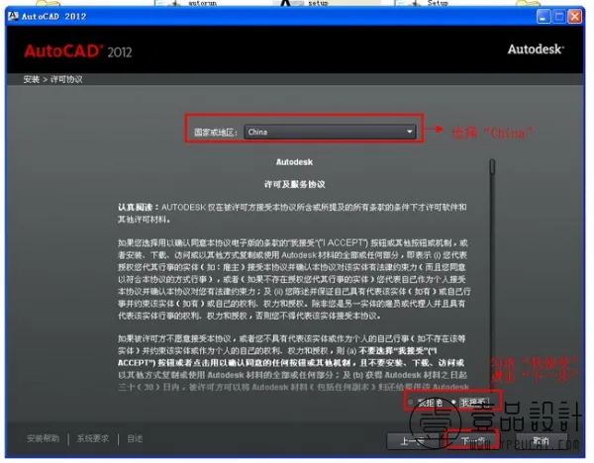Screen dimensions: 594x463
Task: Click the 取消 (Cancel) button
Action: click(x=541, y=440)
